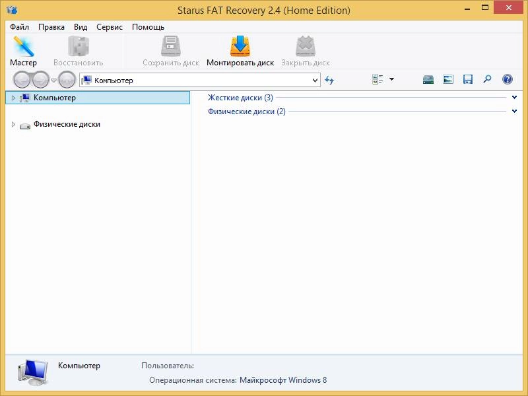Click the Компьютер address bar field
Image resolution: width=528 pixels, height=396 pixels.
coord(200,81)
